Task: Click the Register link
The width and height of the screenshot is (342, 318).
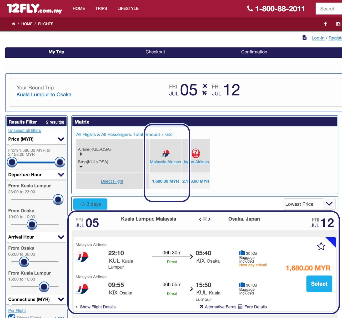Action: (x=335, y=38)
